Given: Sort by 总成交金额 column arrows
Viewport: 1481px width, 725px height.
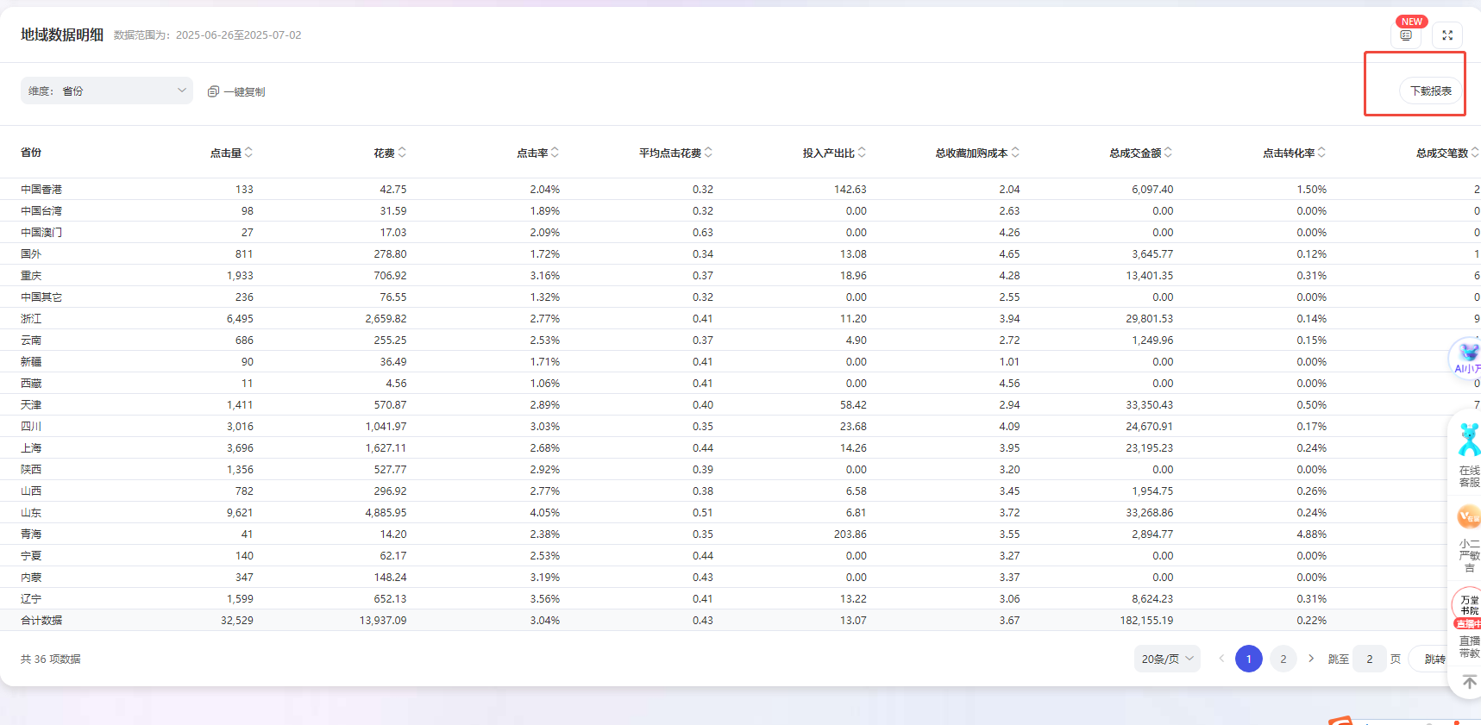Looking at the screenshot, I should 1168,153.
